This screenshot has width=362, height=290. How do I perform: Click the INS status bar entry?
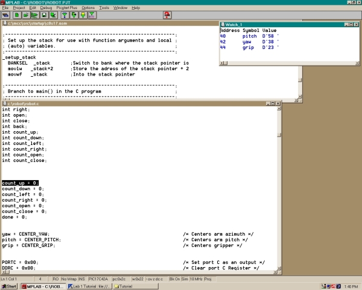tap(81, 279)
